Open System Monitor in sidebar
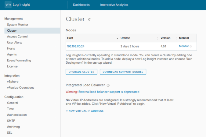The width and height of the screenshot is (206, 137). coord(18,25)
